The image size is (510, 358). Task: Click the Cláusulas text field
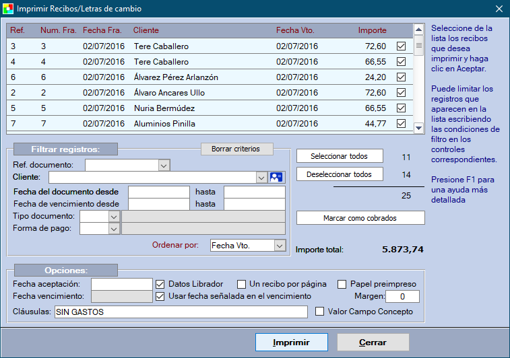(181, 312)
